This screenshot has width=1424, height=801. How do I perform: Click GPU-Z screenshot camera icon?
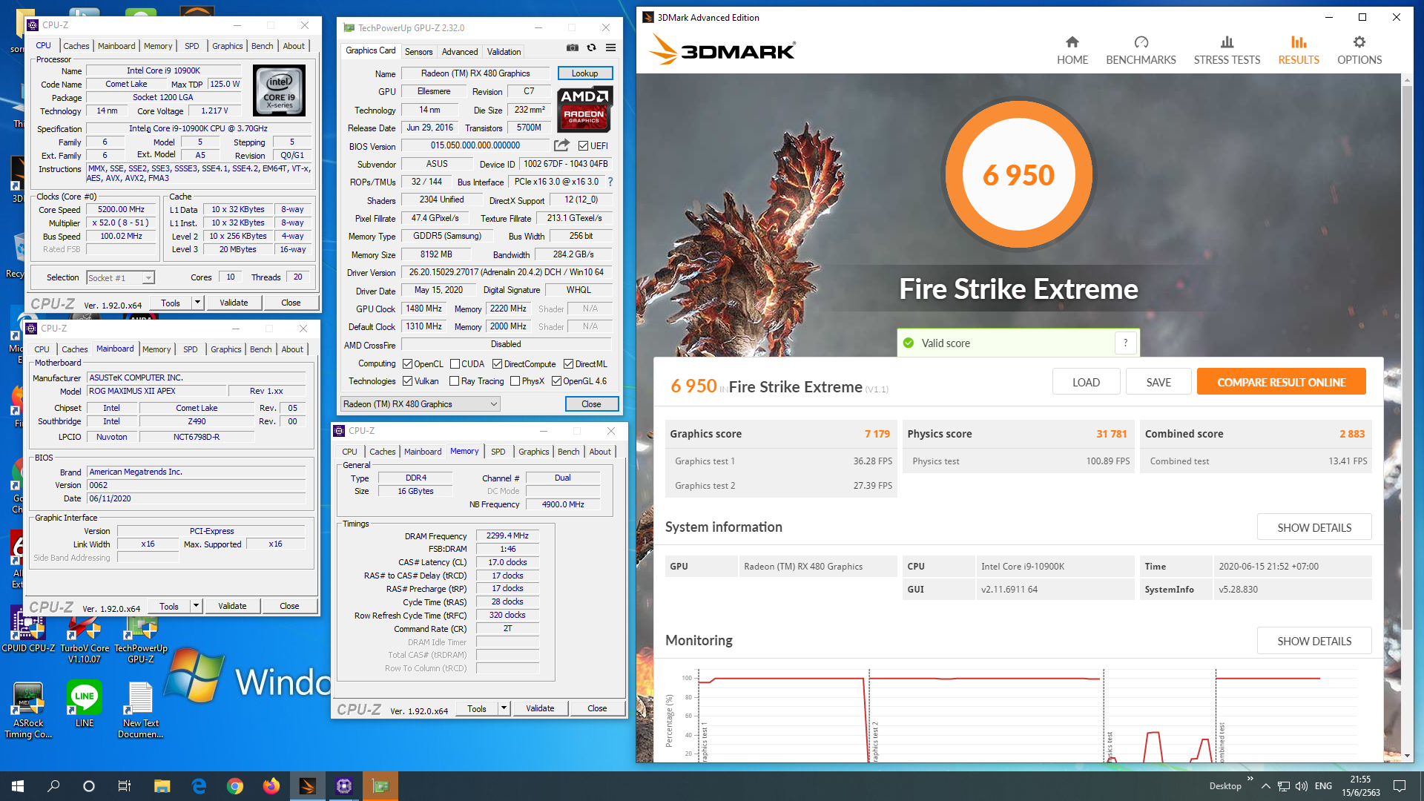coord(573,47)
